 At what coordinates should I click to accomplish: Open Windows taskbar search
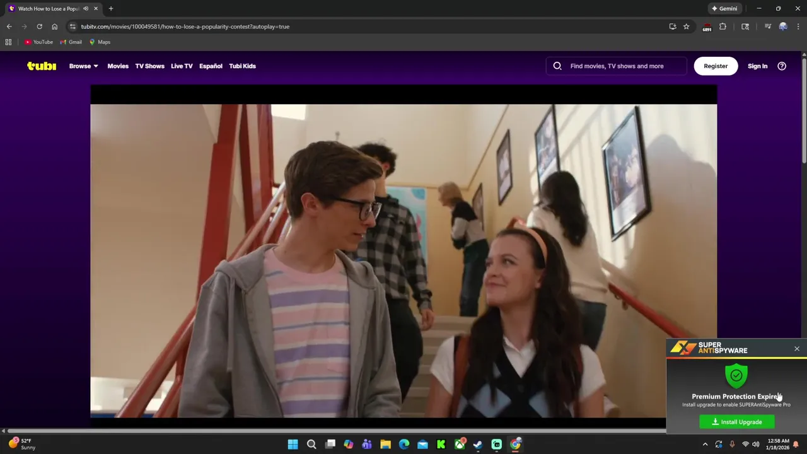(311, 445)
